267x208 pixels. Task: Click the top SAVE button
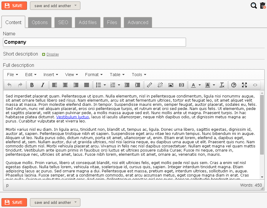coord(14,6)
